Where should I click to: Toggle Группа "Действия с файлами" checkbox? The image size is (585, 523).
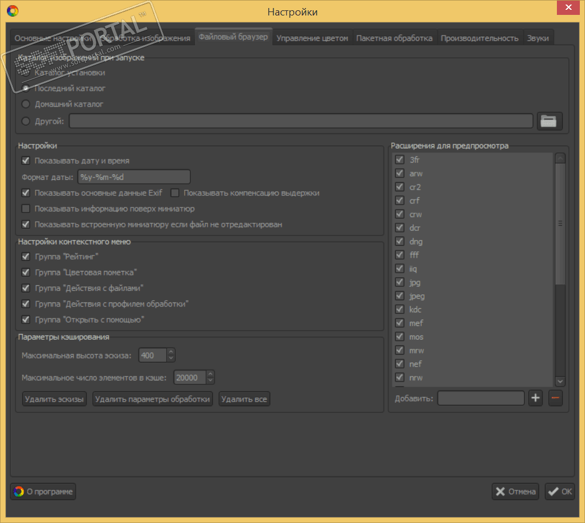click(26, 288)
